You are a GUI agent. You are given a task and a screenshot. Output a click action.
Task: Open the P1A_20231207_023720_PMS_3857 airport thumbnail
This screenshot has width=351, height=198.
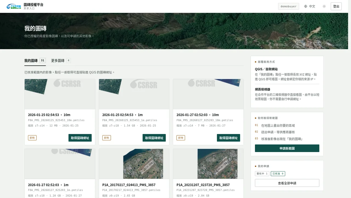tap(208, 164)
